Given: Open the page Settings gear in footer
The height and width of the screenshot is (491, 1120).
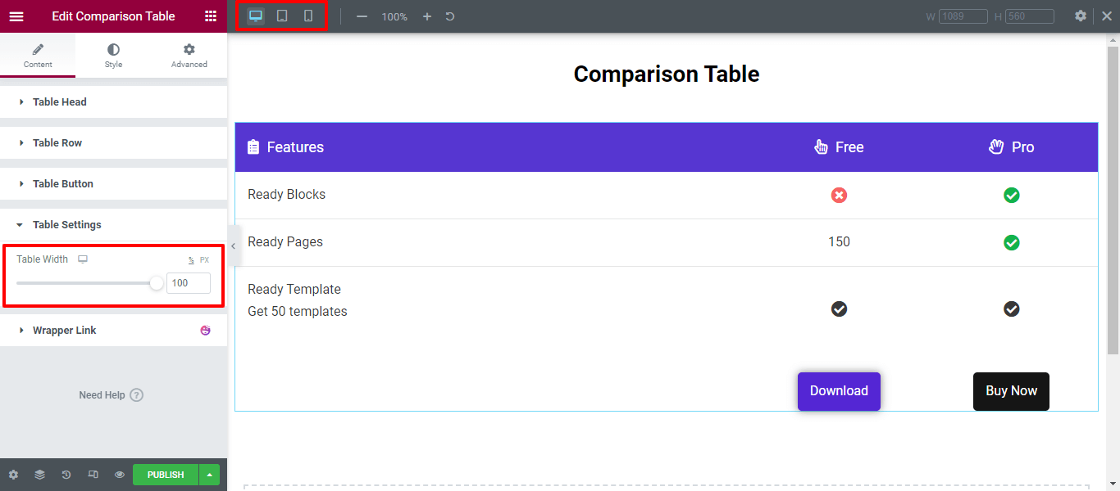Looking at the screenshot, I should pos(13,474).
